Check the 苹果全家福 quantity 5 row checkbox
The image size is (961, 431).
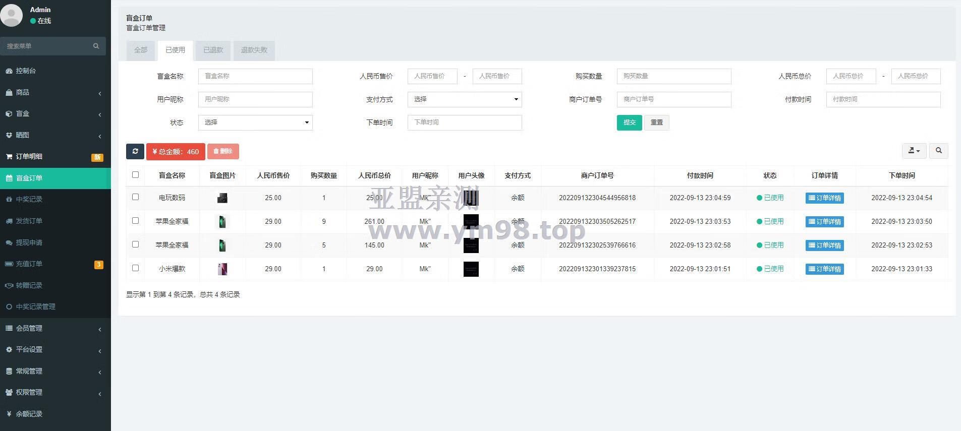point(135,244)
